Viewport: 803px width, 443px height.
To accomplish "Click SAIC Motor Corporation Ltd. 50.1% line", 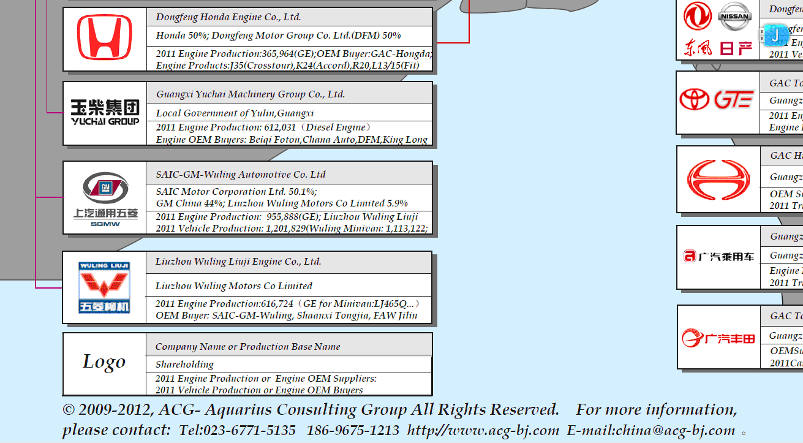I will tap(236, 192).
